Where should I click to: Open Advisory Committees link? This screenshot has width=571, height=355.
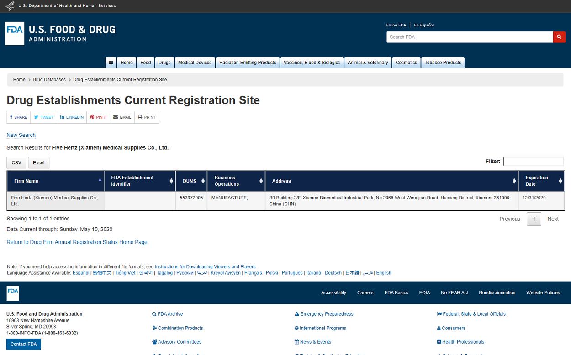click(177, 342)
